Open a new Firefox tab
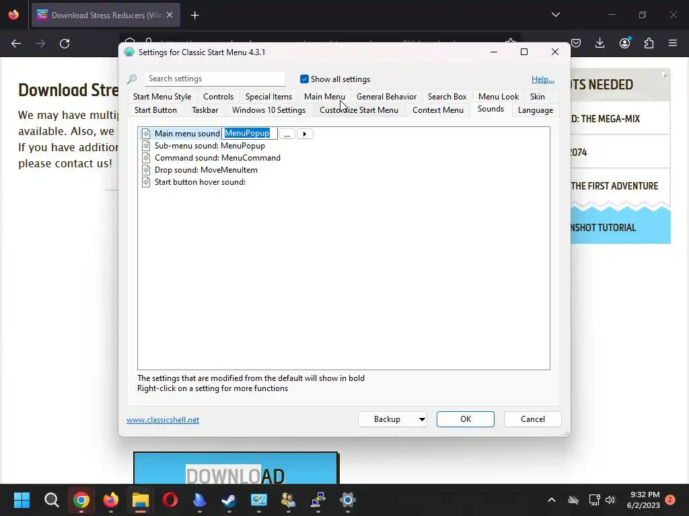This screenshot has width=689, height=516. pos(194,15)
